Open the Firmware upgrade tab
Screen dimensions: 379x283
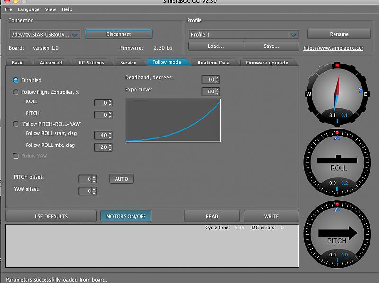click(x=267, y=63)
